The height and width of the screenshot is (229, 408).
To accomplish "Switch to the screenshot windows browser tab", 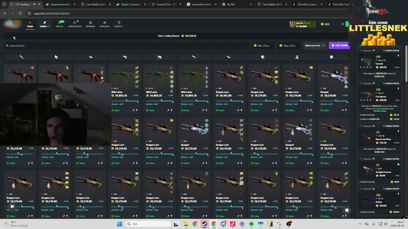I will [201, 4].
